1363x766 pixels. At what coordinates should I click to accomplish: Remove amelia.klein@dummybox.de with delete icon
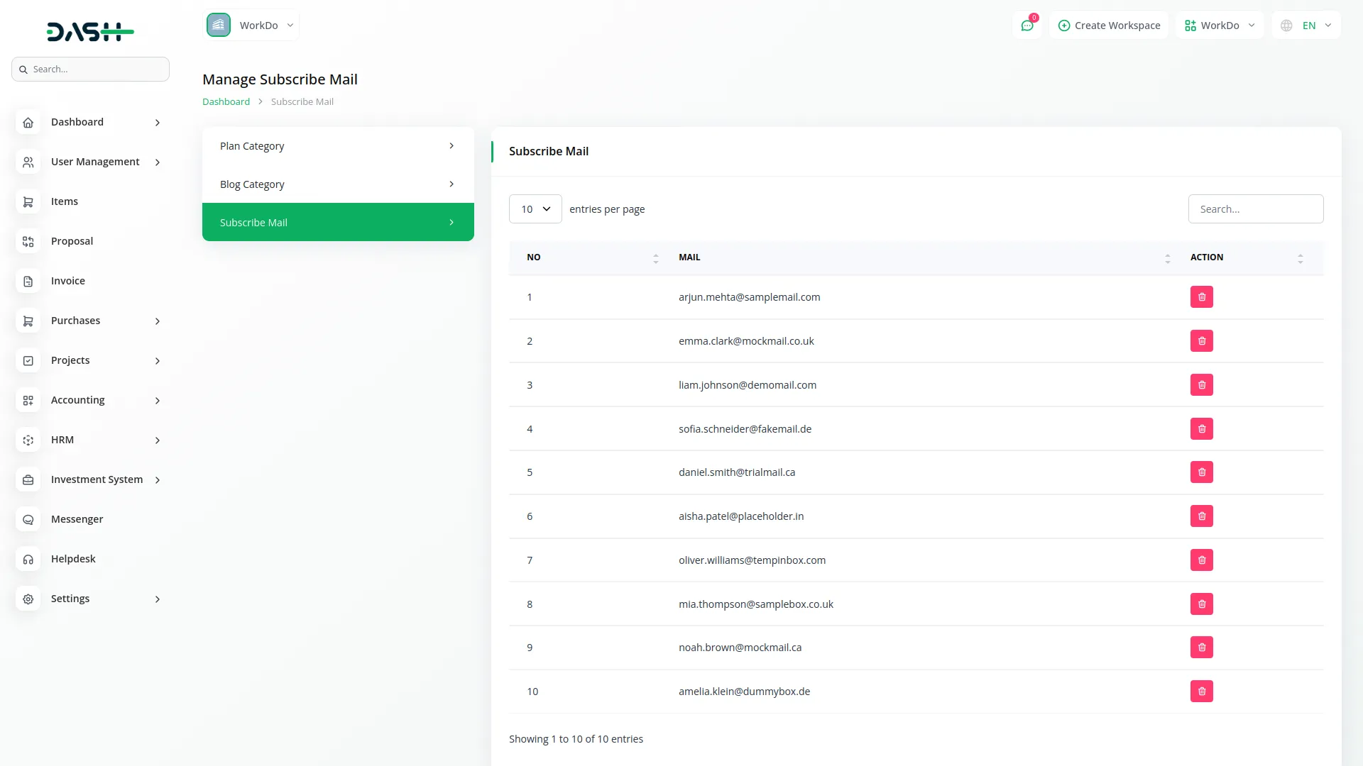[1201, 692]
